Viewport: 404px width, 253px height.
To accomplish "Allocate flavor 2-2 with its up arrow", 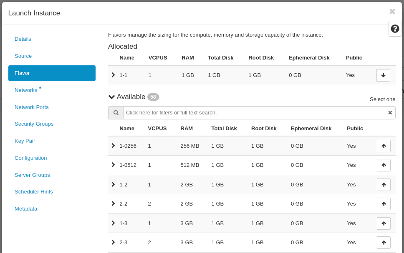I will (x=384, y=203).
